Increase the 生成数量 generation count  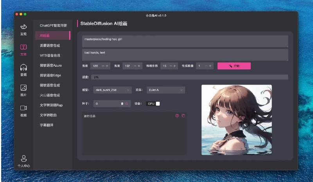pyautogui.click(x=210, y=66)
